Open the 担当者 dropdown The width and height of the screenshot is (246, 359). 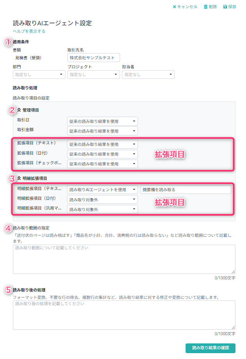148,75
